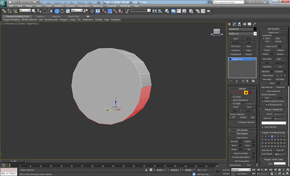Select Element sub-object level icon
This screenshot has height=176, width=290.
250,93
